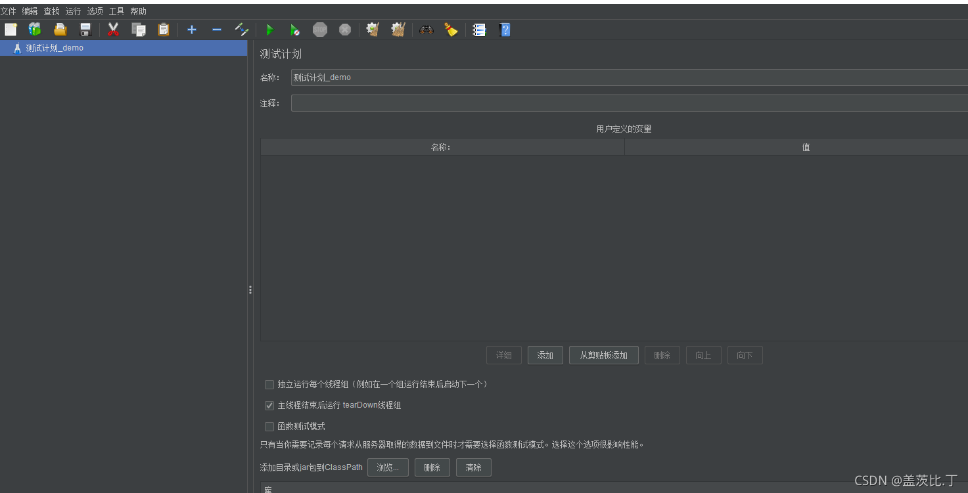Clear all results with double broom icon
Screen dimensions: 968x493
tap(398, 30)
